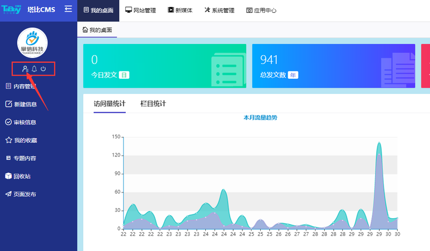The image size is (430, 251).
Task: Click the TaByy CMS logo
Action: pyautogui.click(x=11, y=9)
